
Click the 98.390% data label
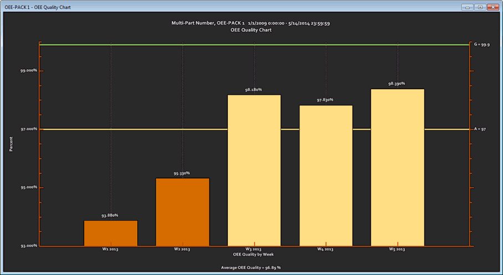point(397,84)
